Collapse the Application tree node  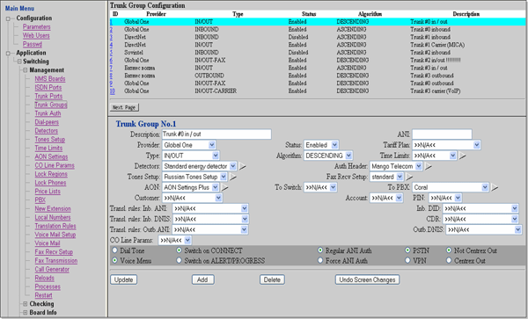(8, 54)
